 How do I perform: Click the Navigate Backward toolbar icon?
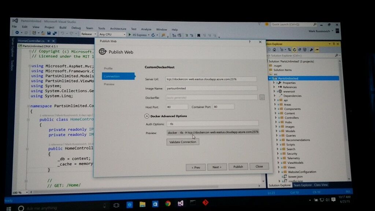pos(17,33)
